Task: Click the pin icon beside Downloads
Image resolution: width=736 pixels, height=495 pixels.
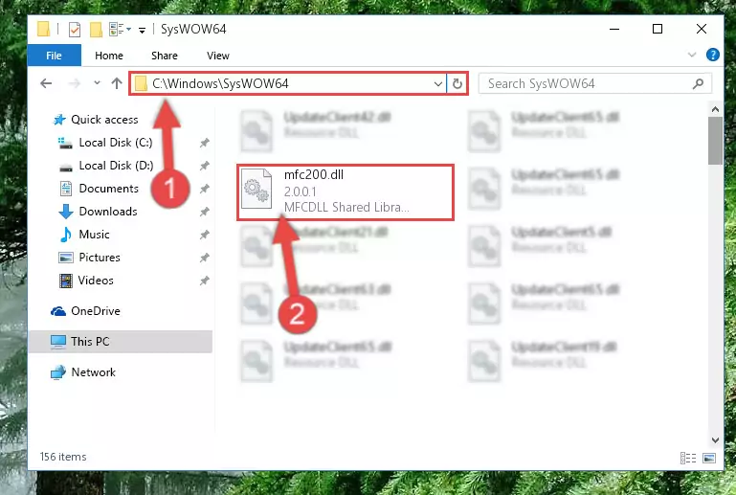Action: pyautogui.click(x=204, y=212)
